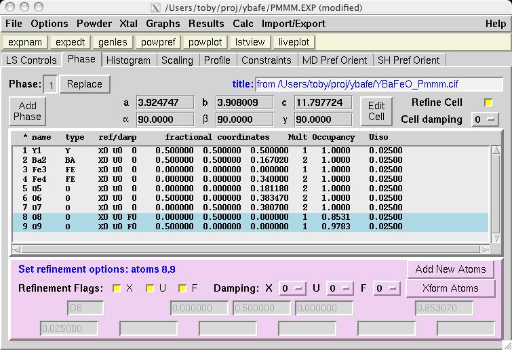Launch powpref from the toolbar
The image size is (512, 350).
click(x=158, y=42)
